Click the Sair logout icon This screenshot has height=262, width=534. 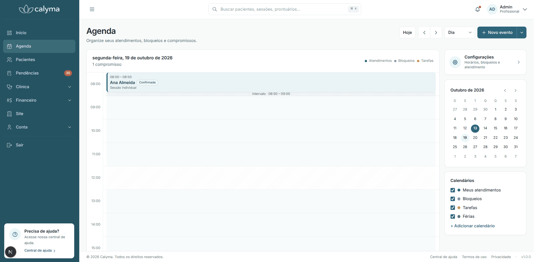pyautogui.click(x=10, y=145)
